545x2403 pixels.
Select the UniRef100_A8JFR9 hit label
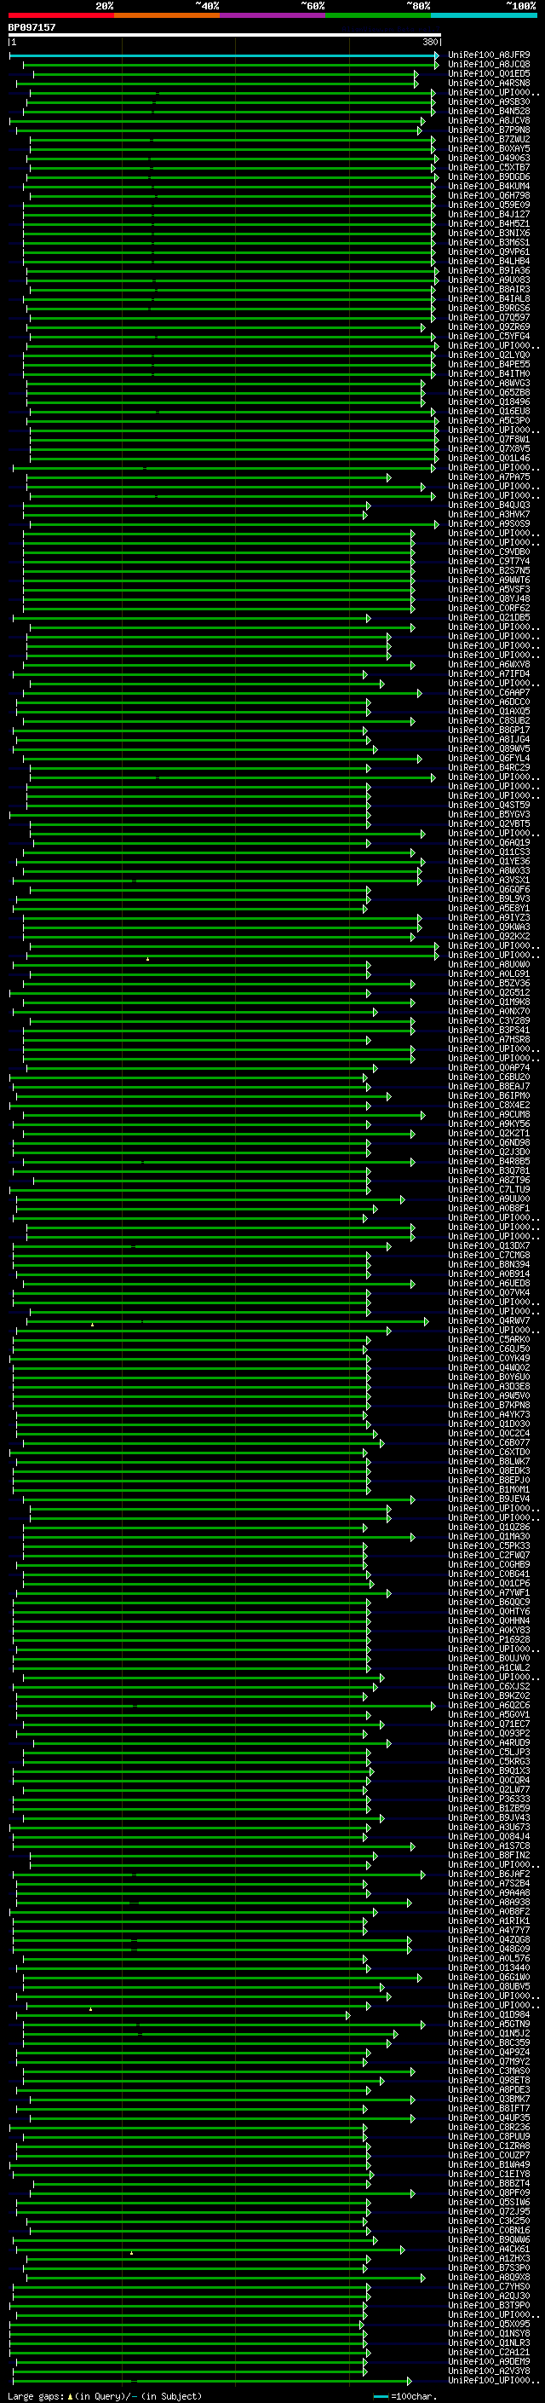[x=489, y=55]
